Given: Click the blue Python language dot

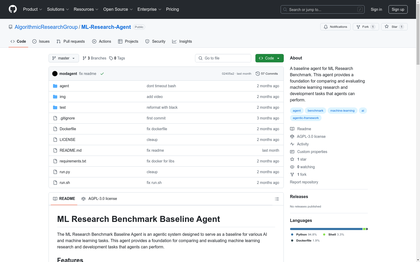Looking at the screenshot, I should pos(292,234).
